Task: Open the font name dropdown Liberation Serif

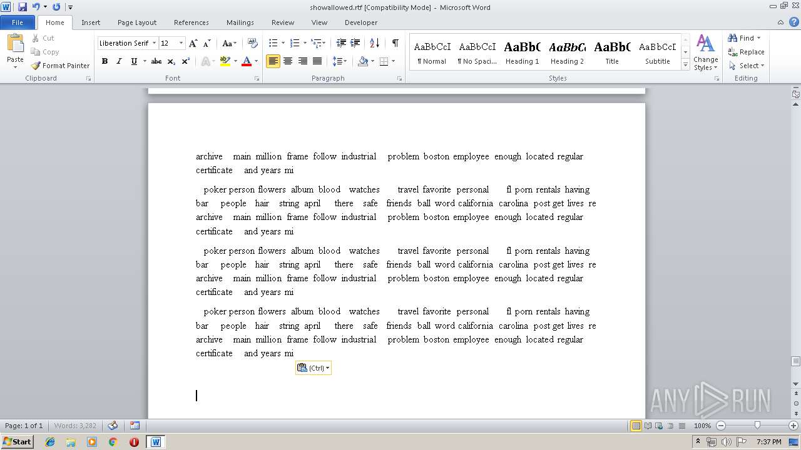Action: (x=154, y=43)
